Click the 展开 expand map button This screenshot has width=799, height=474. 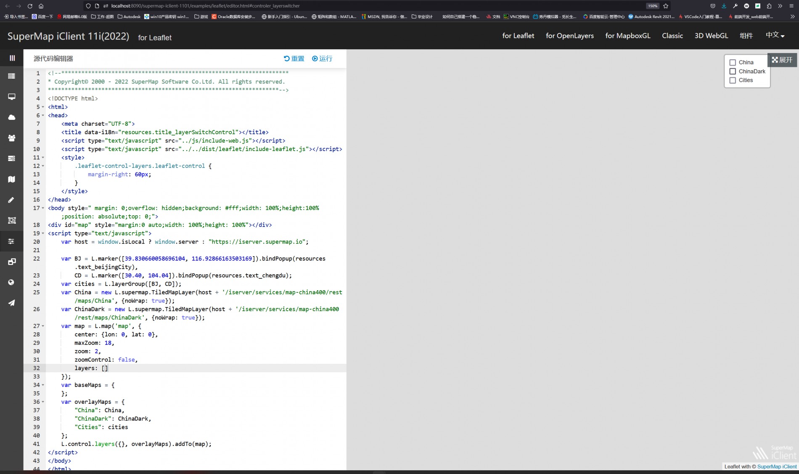click(782, 60)
